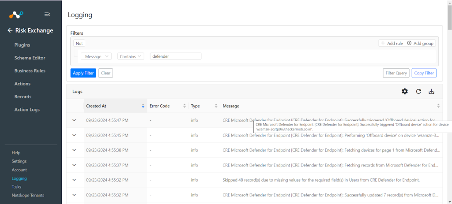Click the Fetching devices for page 1 message
452x204 pixels.
point(331,150)
